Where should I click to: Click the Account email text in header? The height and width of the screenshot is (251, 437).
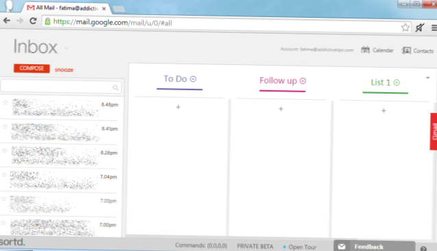(317, 49)
